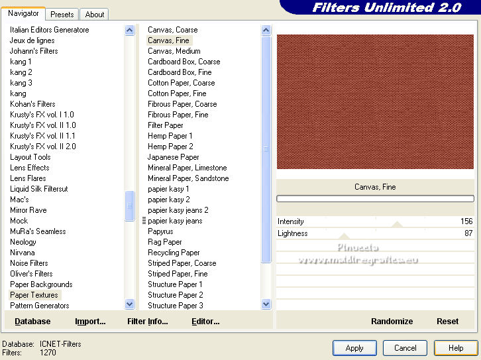The height and width of the screenshot is (360, 481).
Task: Select Noise Filters category
Action: (x=29, y=263)
